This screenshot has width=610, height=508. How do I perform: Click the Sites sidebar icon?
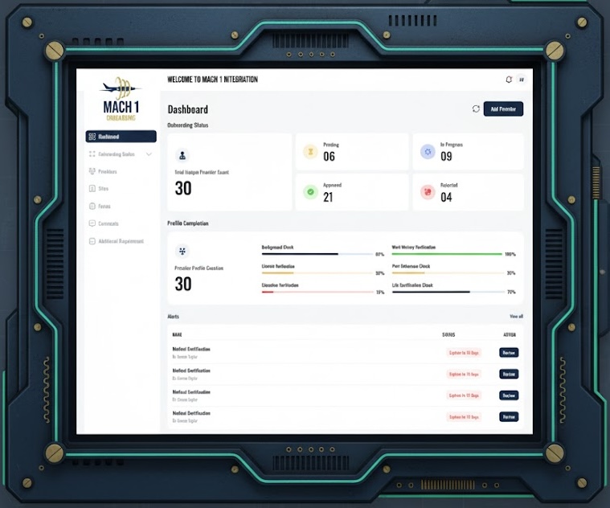pos(92,189)
